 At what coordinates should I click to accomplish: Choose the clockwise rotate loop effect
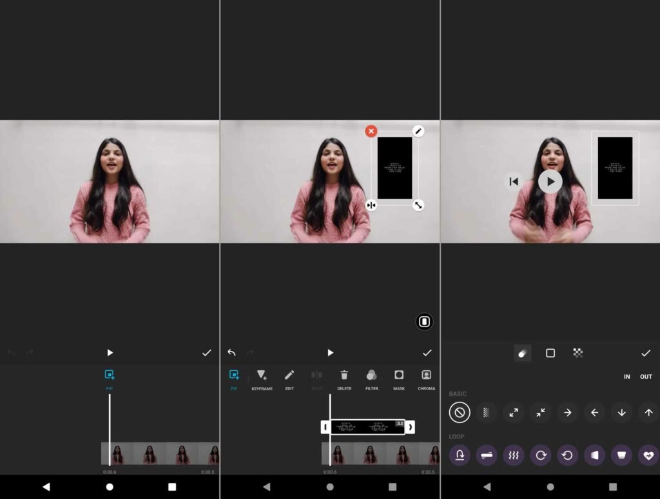click(541, 455)
